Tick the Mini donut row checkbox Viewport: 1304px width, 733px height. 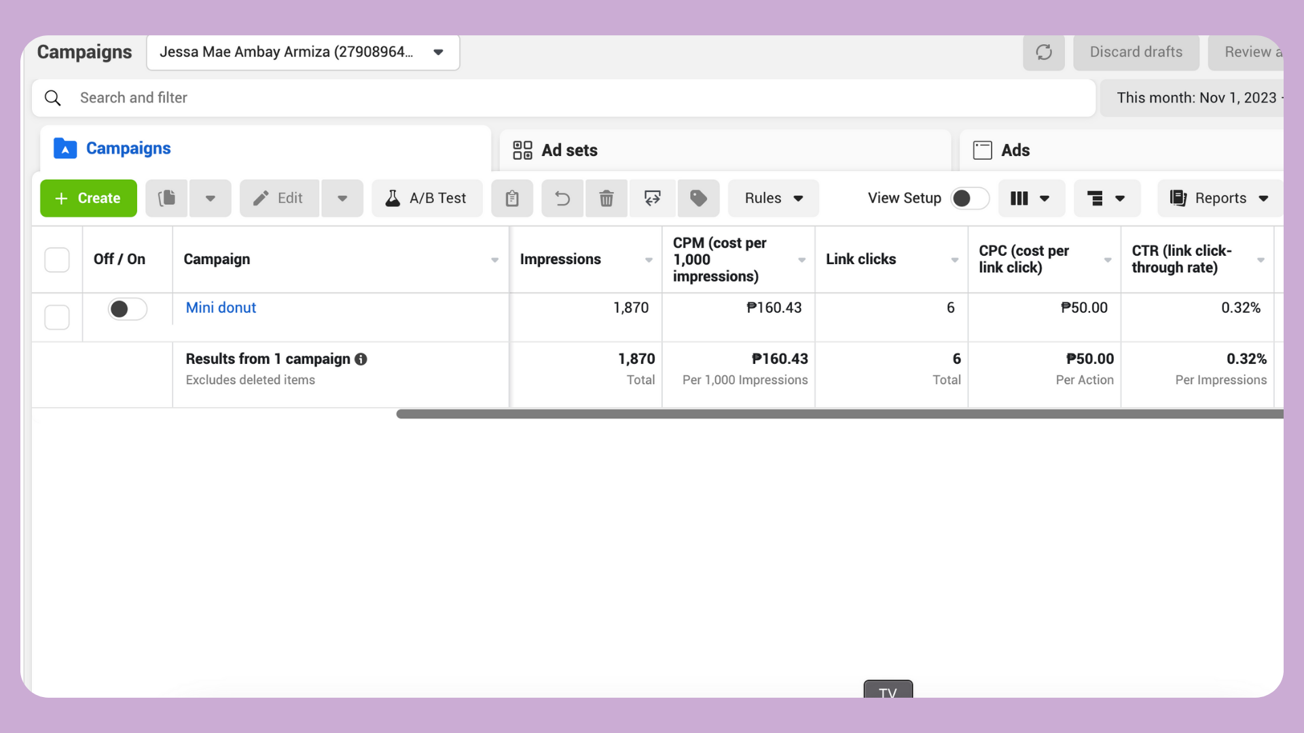57,317
